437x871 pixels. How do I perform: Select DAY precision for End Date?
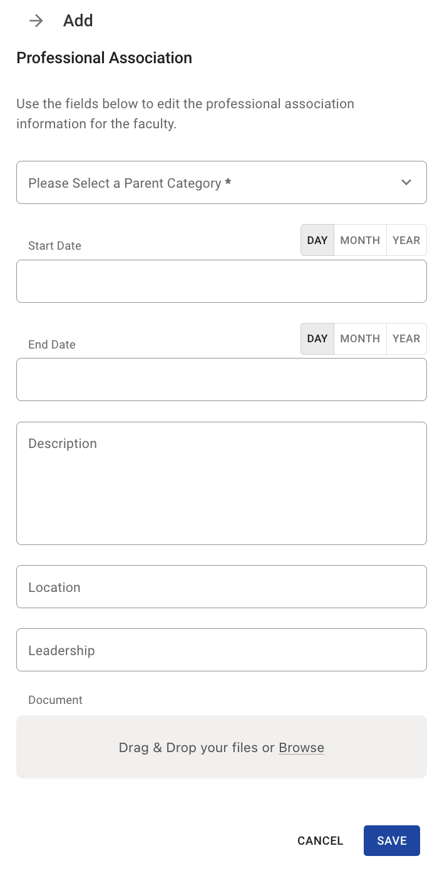[317, 339]
